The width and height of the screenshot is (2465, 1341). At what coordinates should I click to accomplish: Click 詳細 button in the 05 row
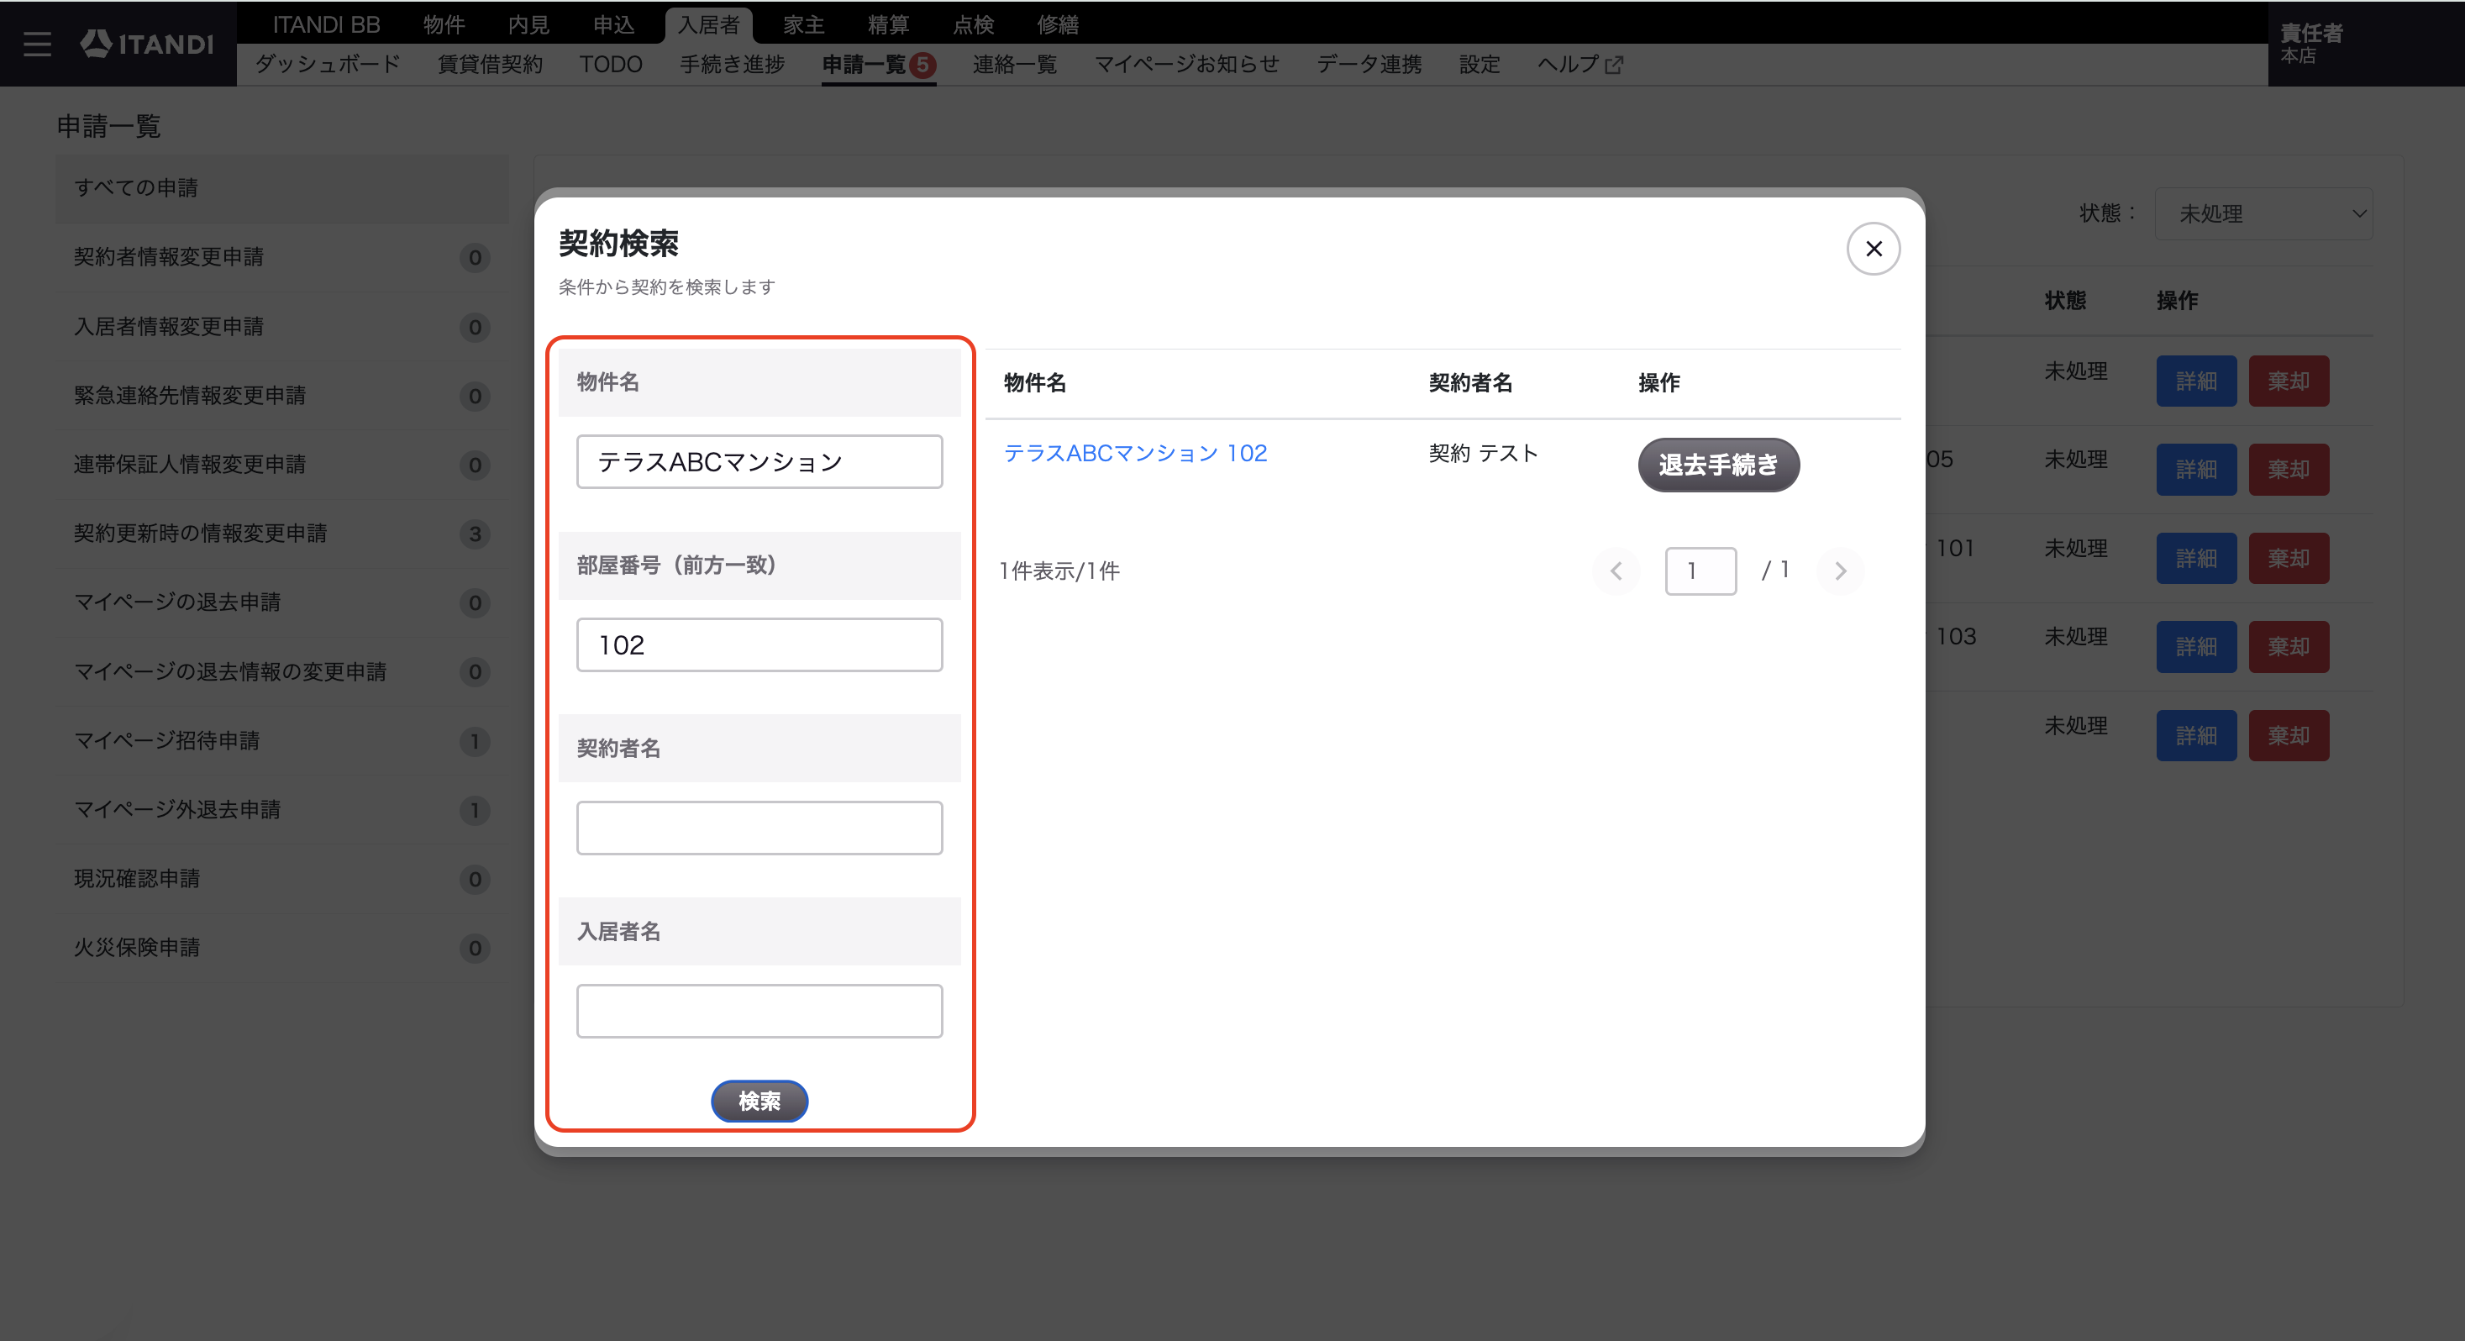coord(2196,470)
